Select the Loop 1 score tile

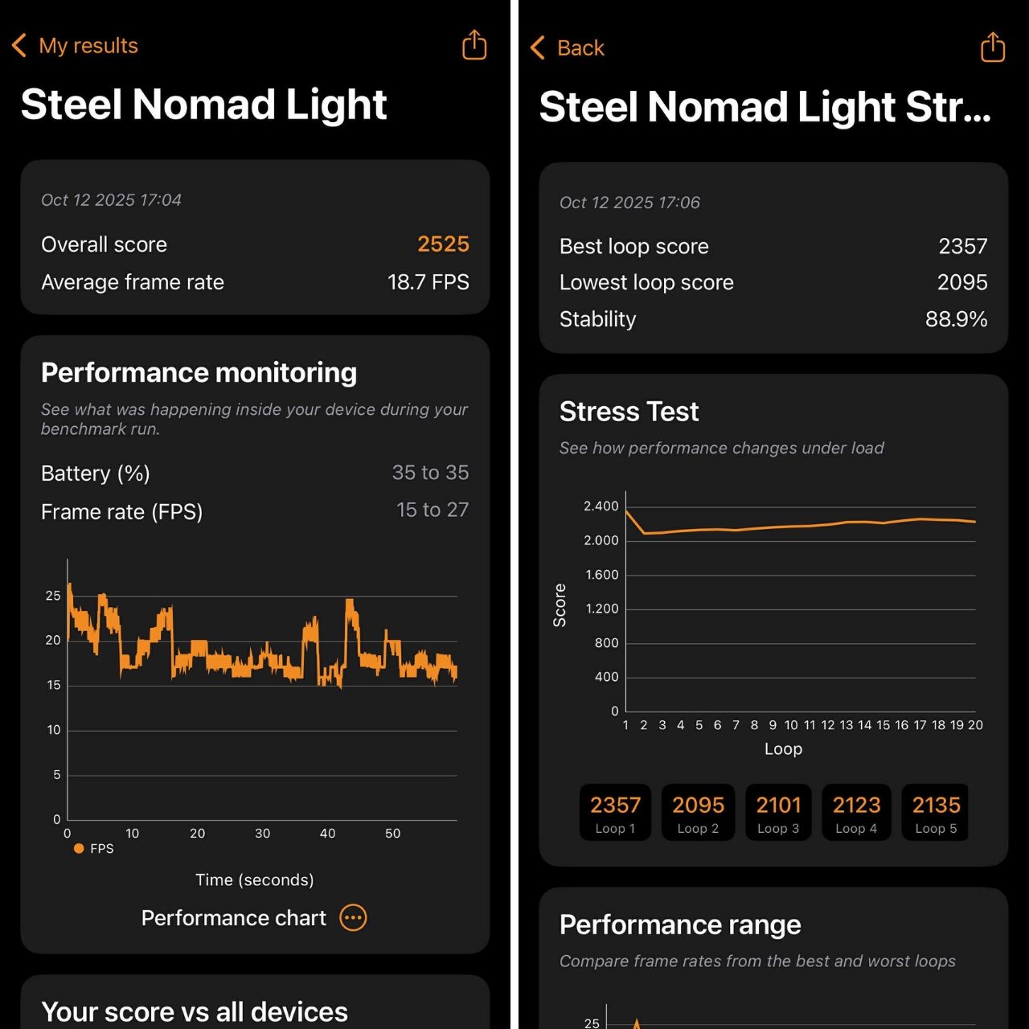616,813
